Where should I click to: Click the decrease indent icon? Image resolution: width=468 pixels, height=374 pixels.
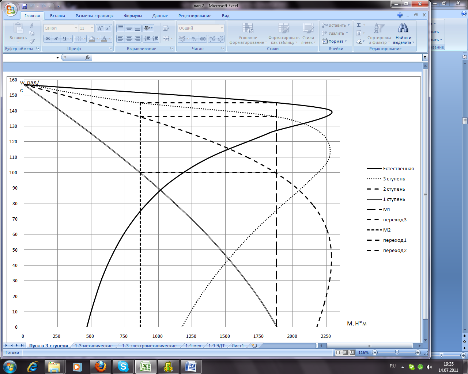click(147, 39)
